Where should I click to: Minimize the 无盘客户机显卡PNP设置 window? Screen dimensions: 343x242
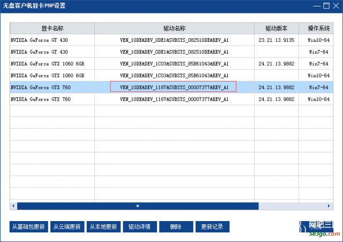coord(317,6)
